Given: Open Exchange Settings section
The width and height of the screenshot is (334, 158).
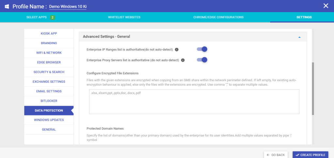Looking at the screenshot, I should click(x=49, y=82).
